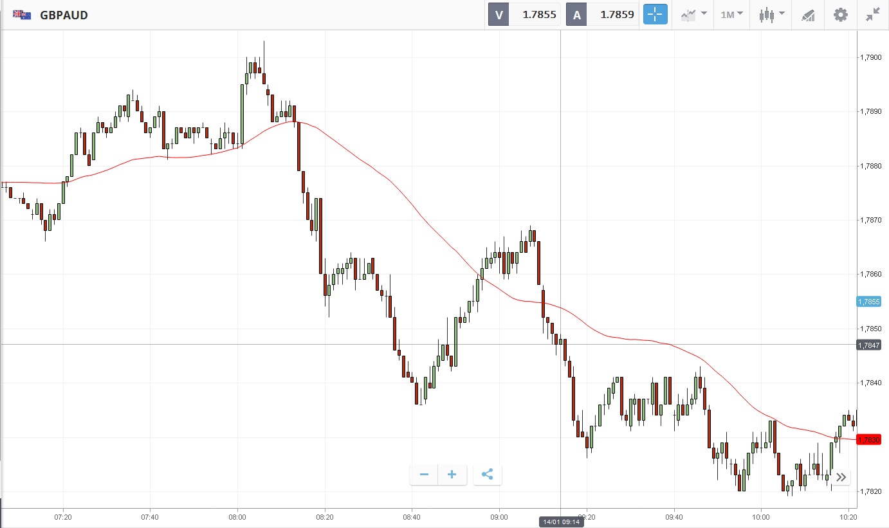Expand the candlestick chart type dropdown

pyautogui.click(x=771, y=15)
